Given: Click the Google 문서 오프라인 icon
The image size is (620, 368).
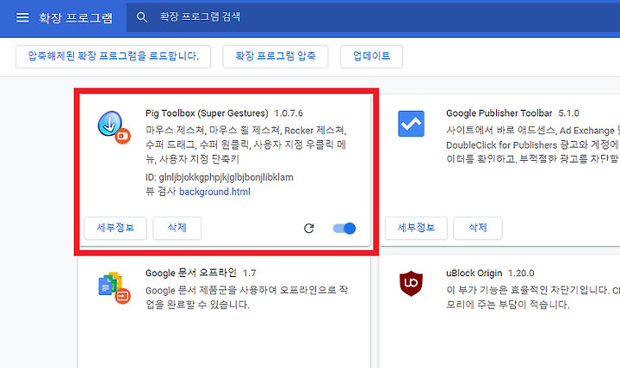Looking at the screenshot, I should click(114, 287).
